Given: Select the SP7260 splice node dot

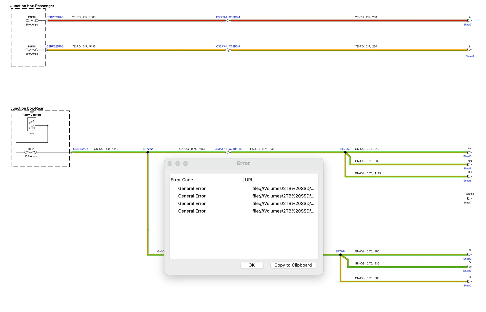Looking at the screenshot, I should point(345,152).
